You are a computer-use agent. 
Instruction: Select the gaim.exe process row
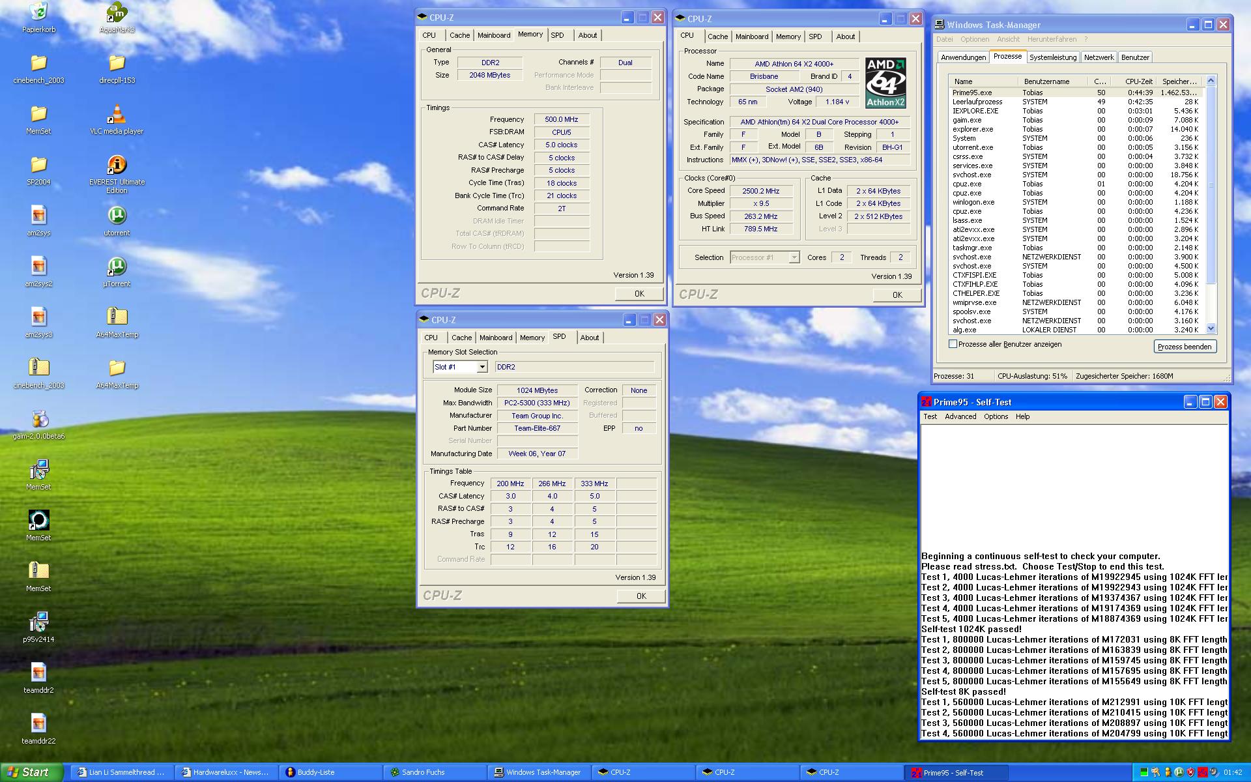pyautogui.click(x=1077, y=120)
